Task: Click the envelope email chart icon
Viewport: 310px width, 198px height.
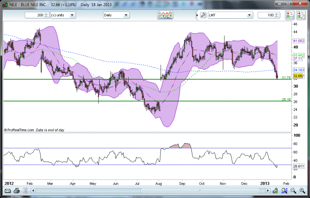Action: point(7,191)
